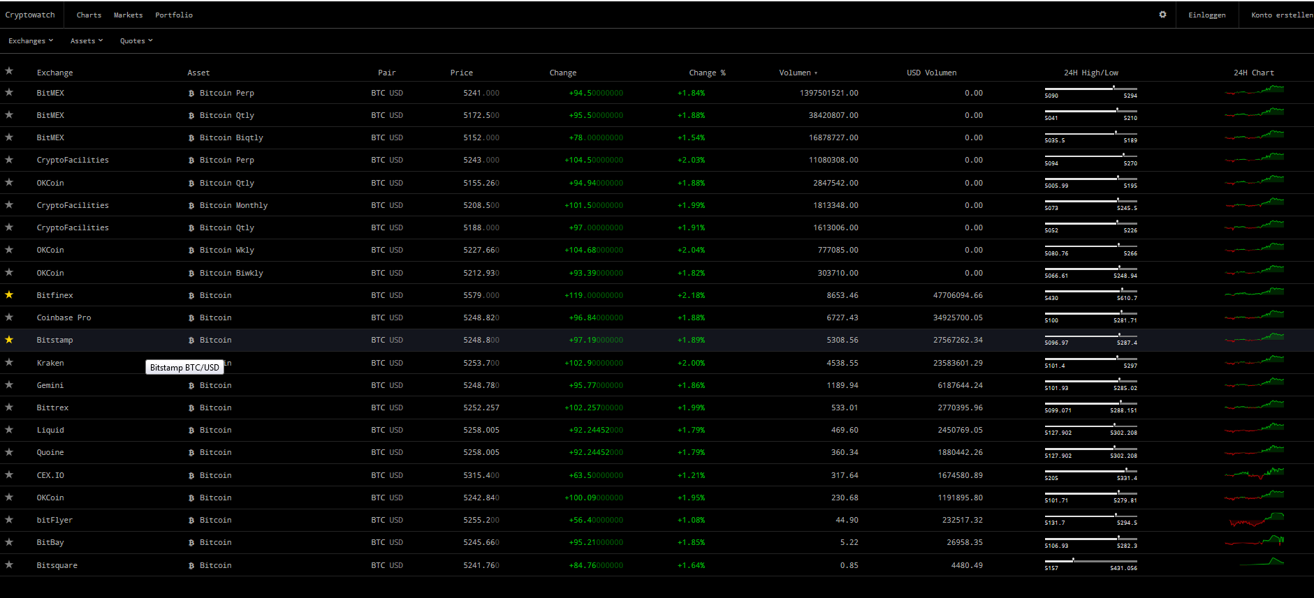Image resolution: width=1314 pixels, height=598 pixels.
Task: Open the Bitstamp exchange name
Action: pyautogui.click(x=54, y=340)
